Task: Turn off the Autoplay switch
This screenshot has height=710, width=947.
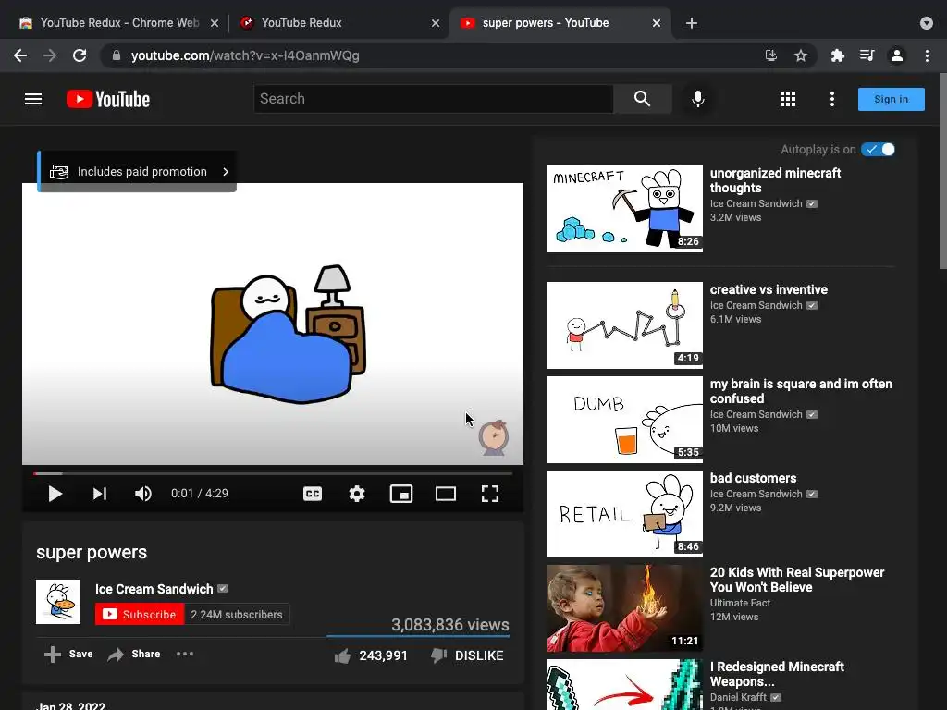Action: pos(879,149)
